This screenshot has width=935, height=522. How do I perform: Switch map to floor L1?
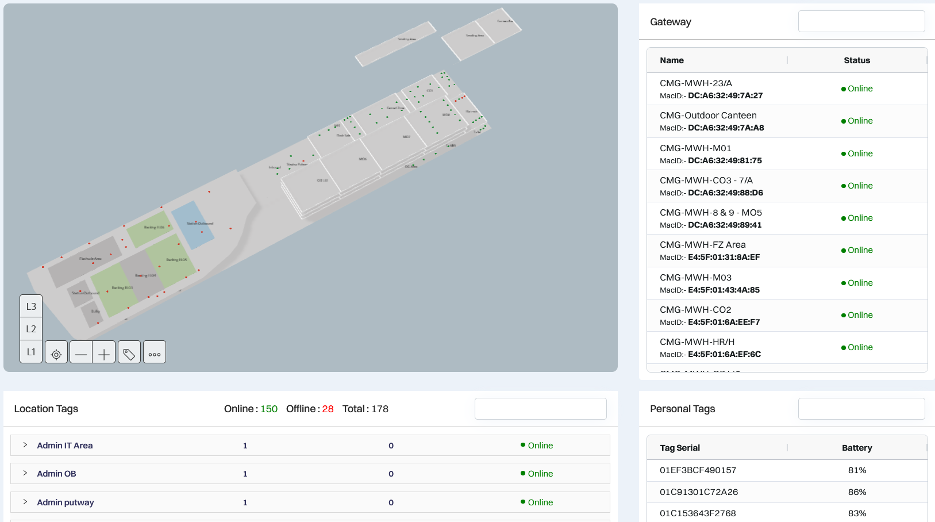pyautogui.click(x=31, y=352)
